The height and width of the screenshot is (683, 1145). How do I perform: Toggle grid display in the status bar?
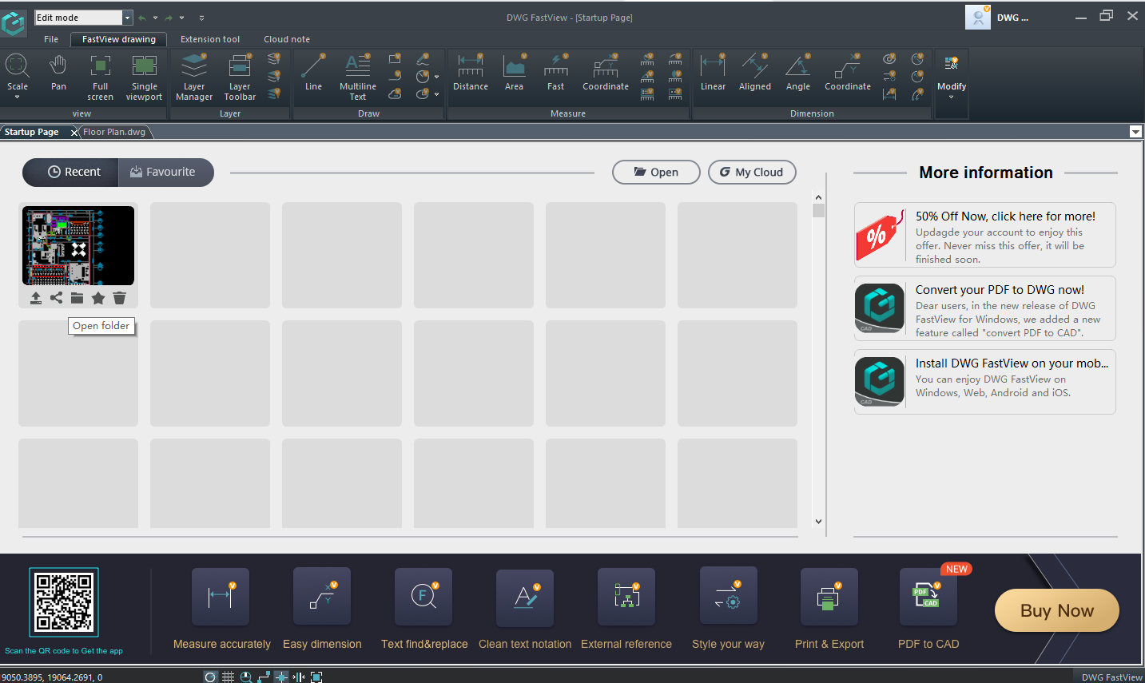228,677
